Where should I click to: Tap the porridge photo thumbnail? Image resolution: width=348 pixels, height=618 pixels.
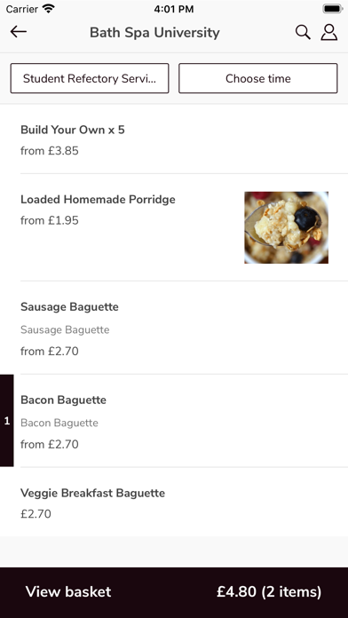tap(286, 227)
